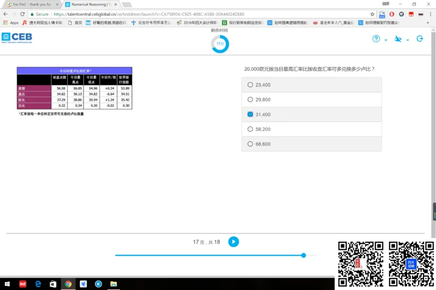Open the 首页 bookmark
Viewport: 436px width, 290px height.
(x=75, y=23)
